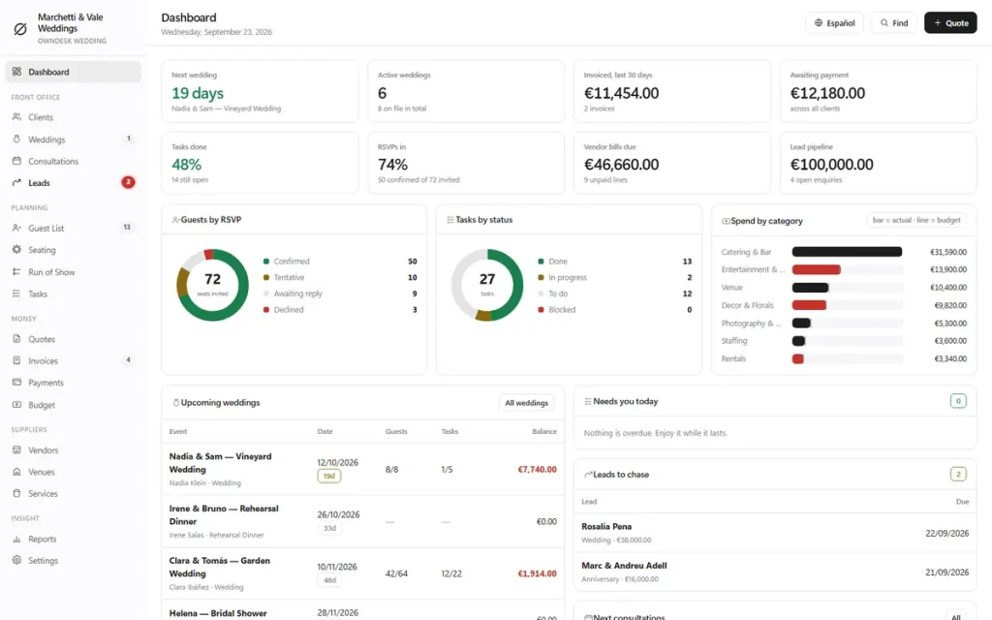992x620 pixels.
Task: Click the red Leads badge showing 2
Action: (x=128, y=182)
